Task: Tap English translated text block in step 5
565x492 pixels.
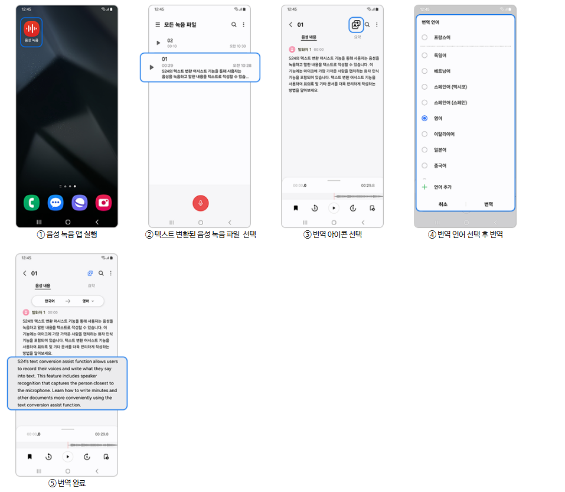Action: click(67, 383)
